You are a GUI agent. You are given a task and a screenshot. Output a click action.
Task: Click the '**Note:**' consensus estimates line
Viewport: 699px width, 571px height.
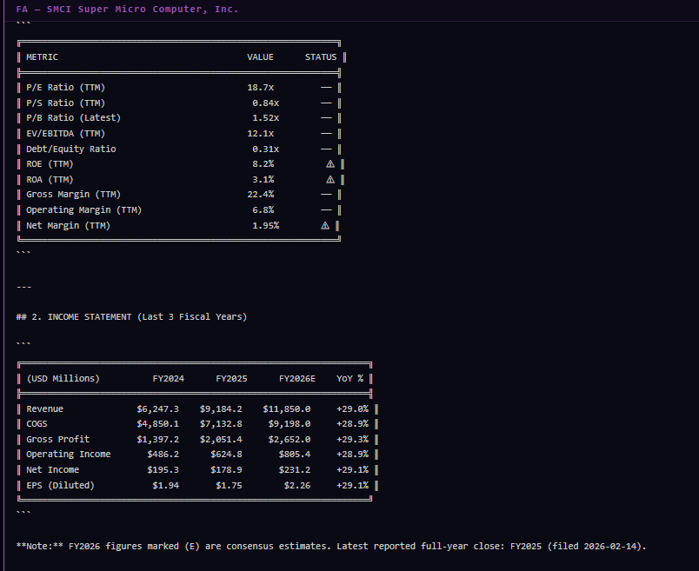pyautogui.click(x=331, y=547)
